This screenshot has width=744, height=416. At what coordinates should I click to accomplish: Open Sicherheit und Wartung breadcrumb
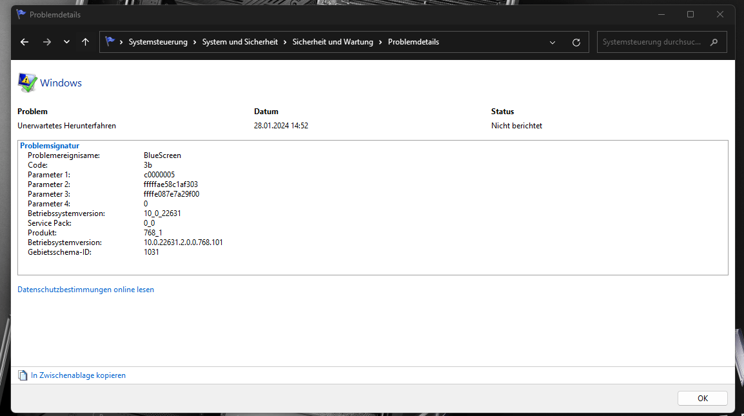click(333, 43)
